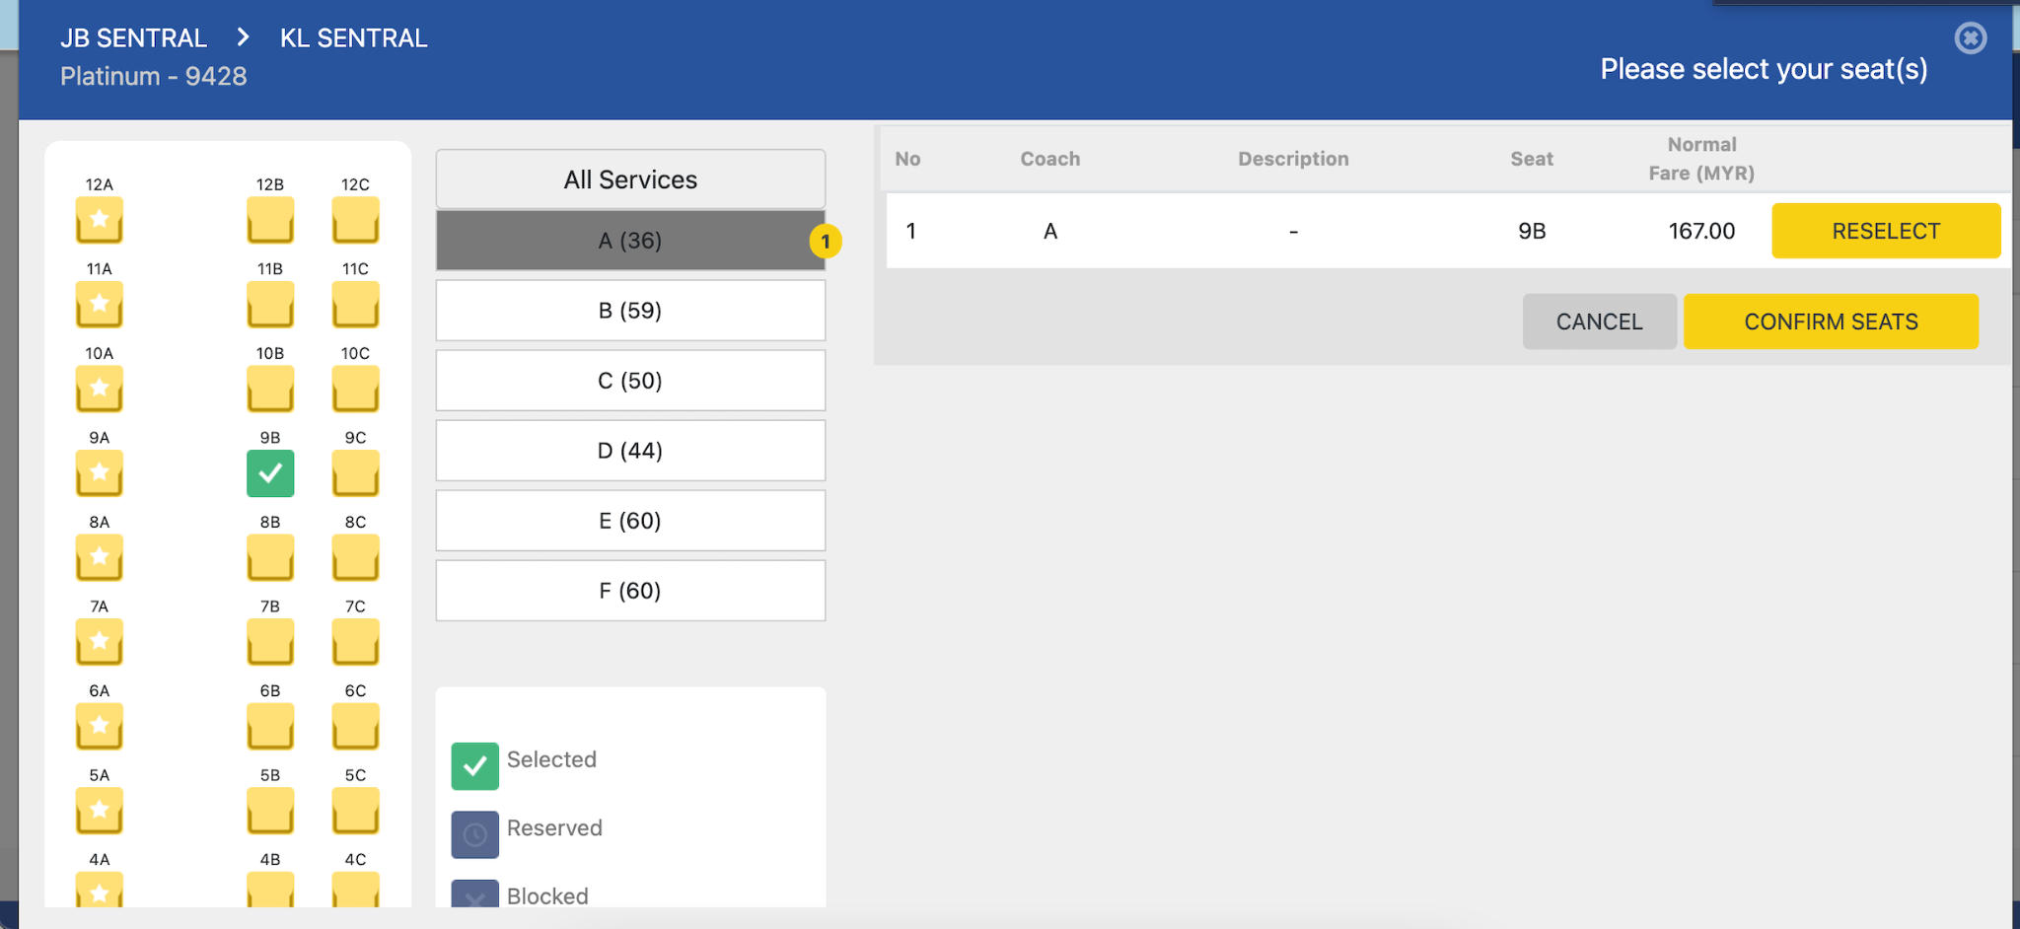Image resolution: width=2020 pixels, height=929 pixels.
Task: Click the CANCEL button
Action: (1599, 322)
